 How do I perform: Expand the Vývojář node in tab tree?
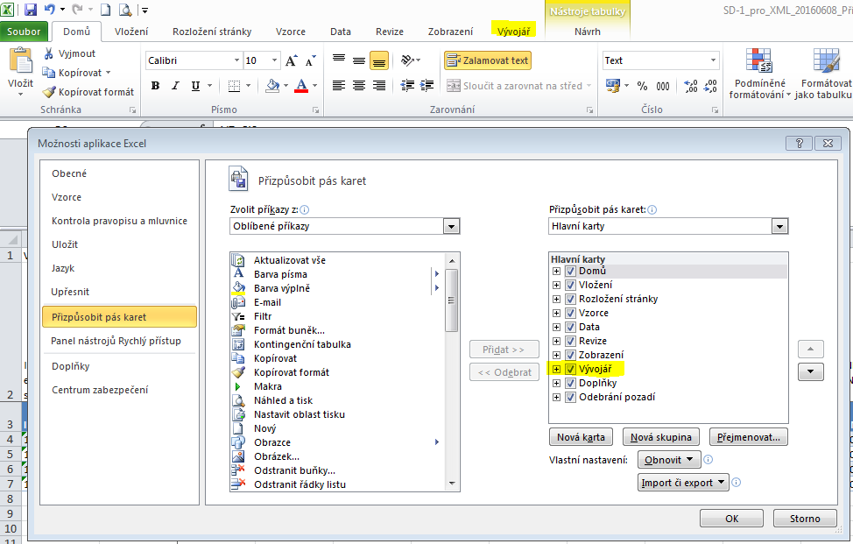coord(556,369)
